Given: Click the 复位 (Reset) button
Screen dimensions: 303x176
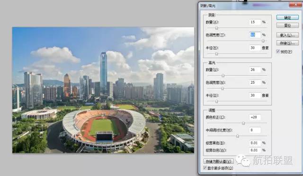Looking at the screenshot, I should click(287, 25).
